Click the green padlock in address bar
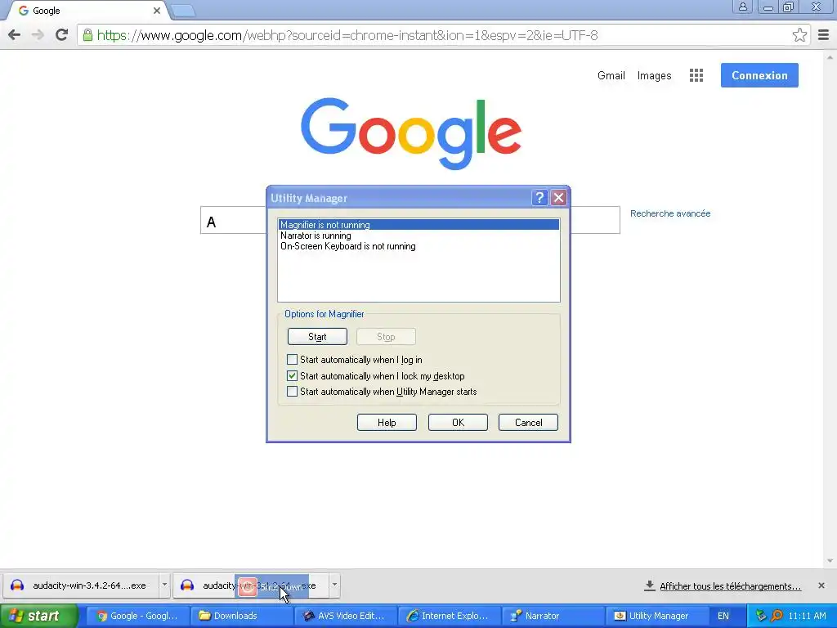 click(87, 35)
